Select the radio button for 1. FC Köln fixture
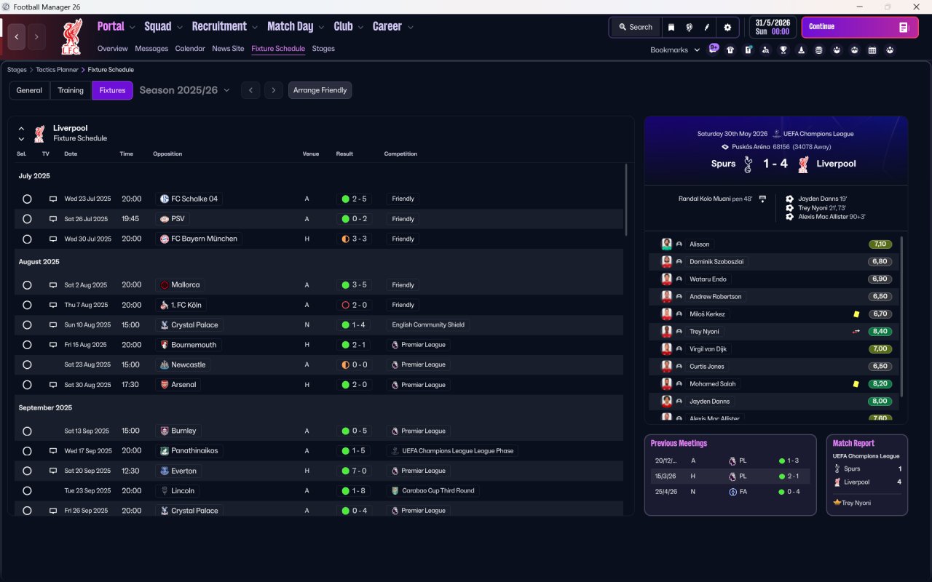The height and width of the screenshot is (582, 932). (27, 305)
